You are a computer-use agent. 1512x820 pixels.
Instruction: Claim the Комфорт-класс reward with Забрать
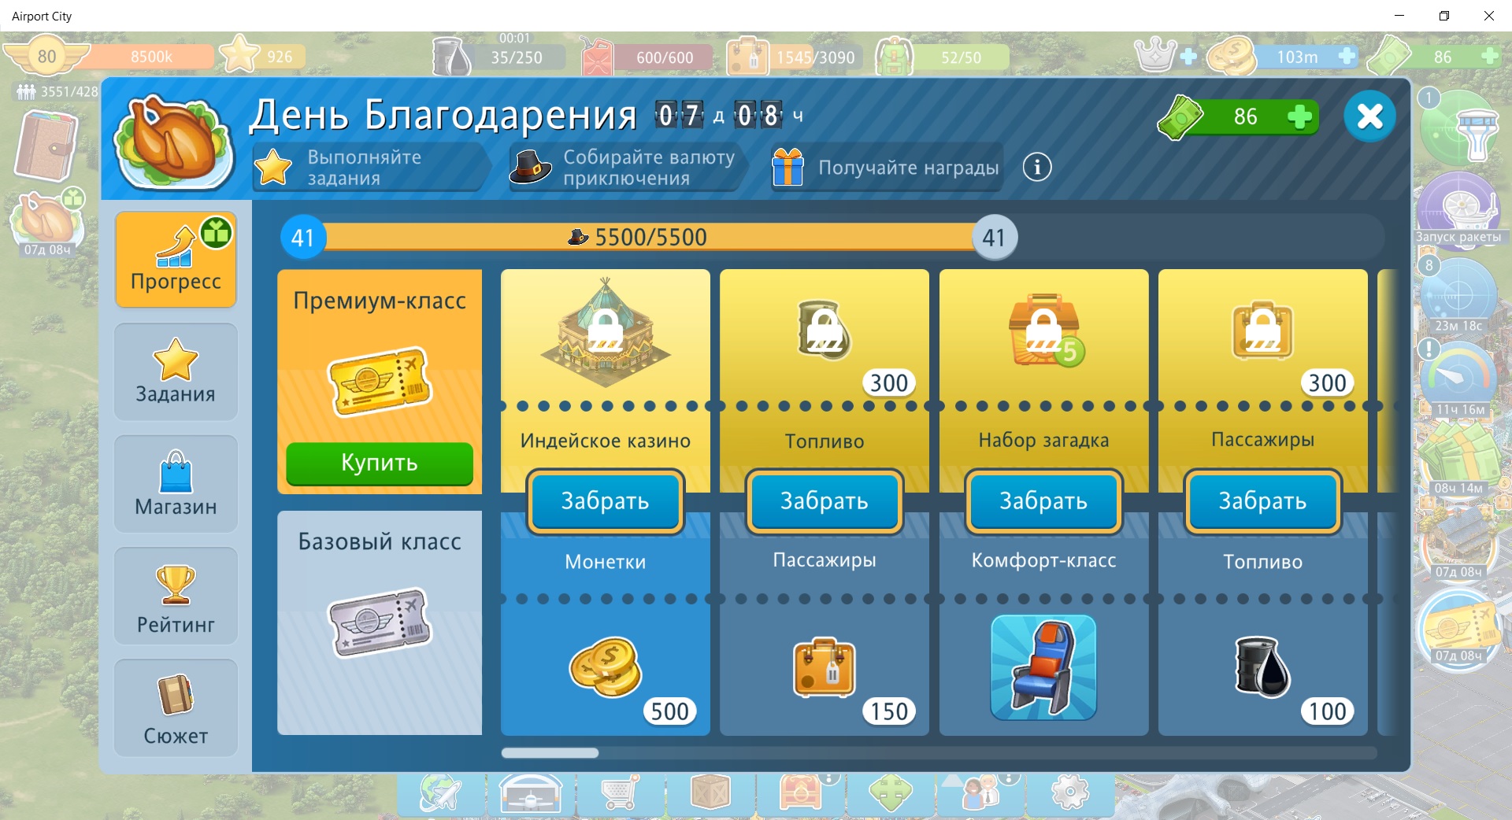coord(1043,501)
